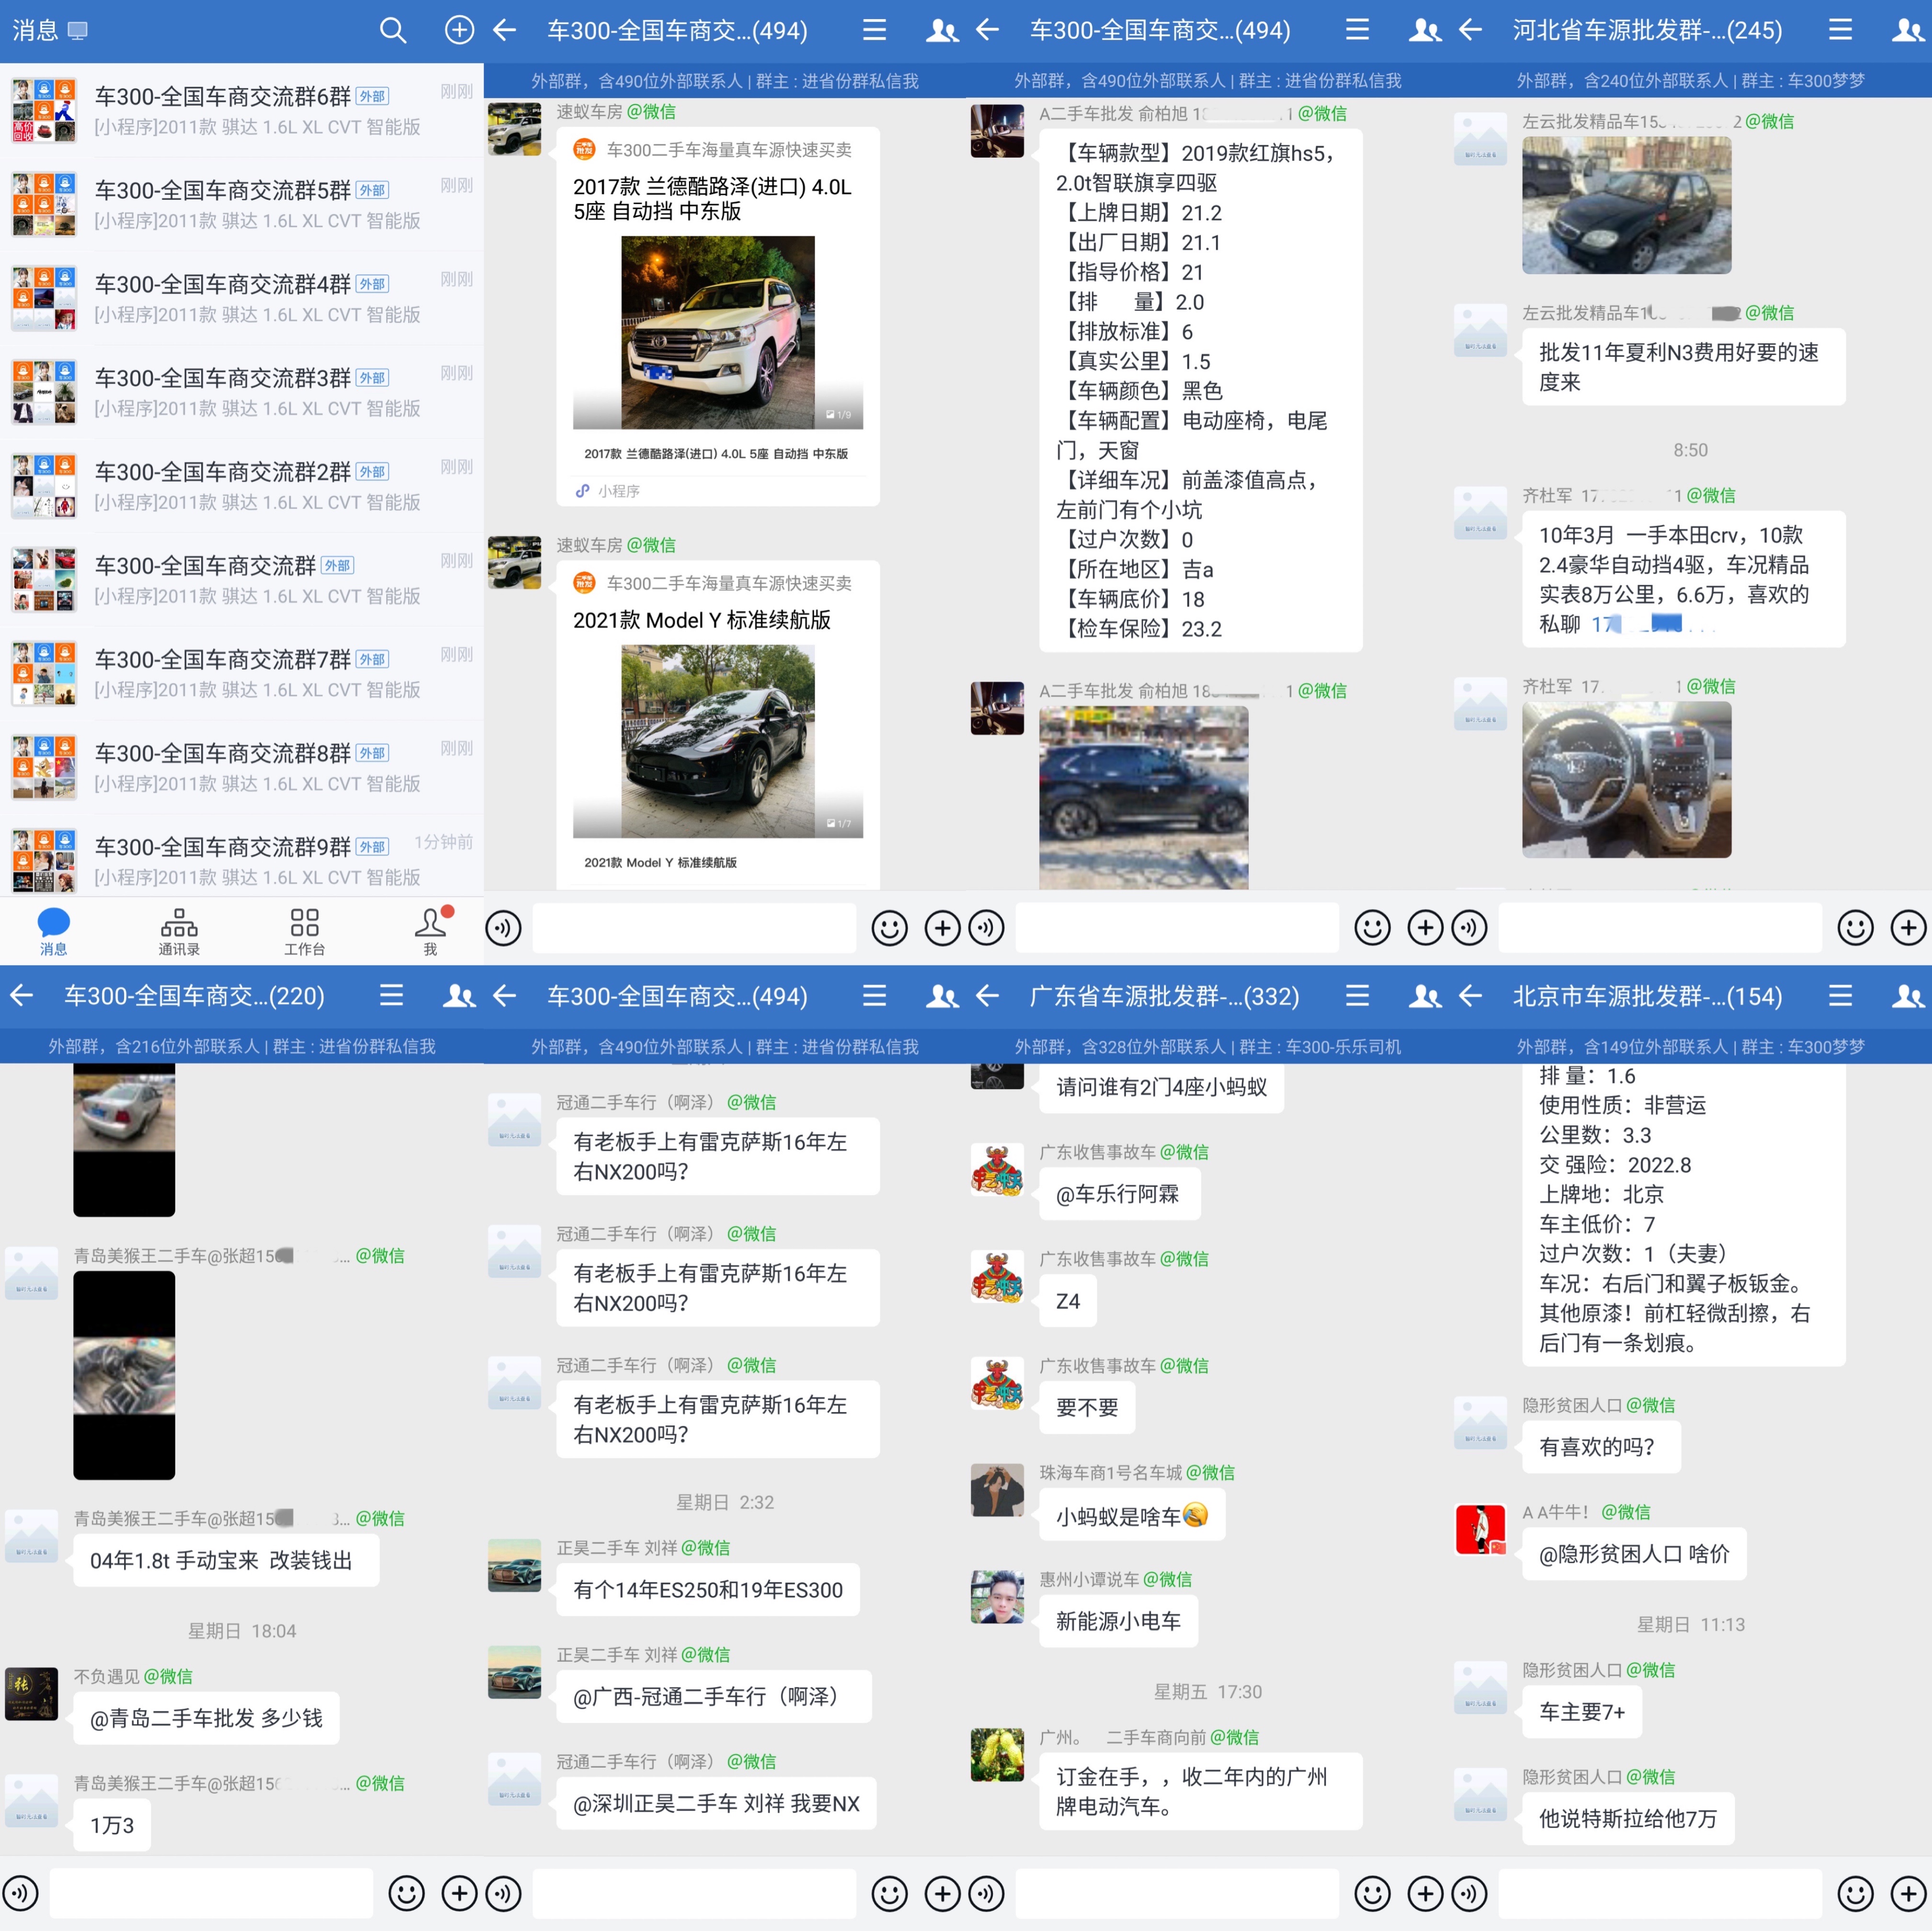Click the search icon in message list header
This screenshot has height=1931, width=1932.
click(393, 31)
